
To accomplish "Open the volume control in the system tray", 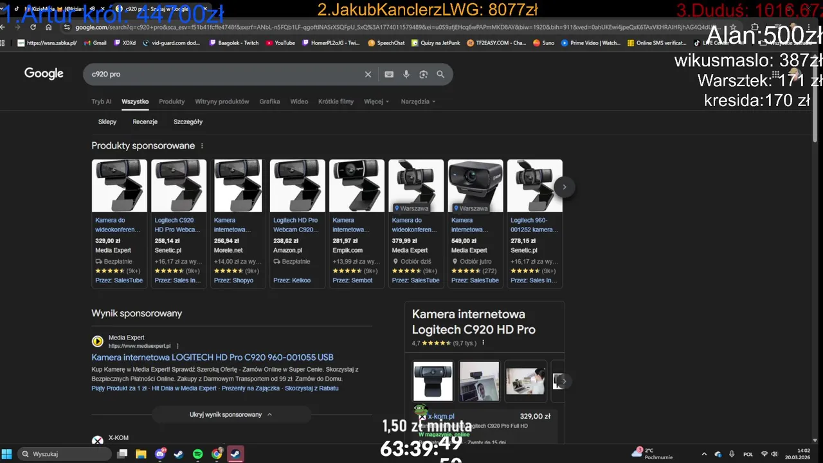I will tap(774, 454).
